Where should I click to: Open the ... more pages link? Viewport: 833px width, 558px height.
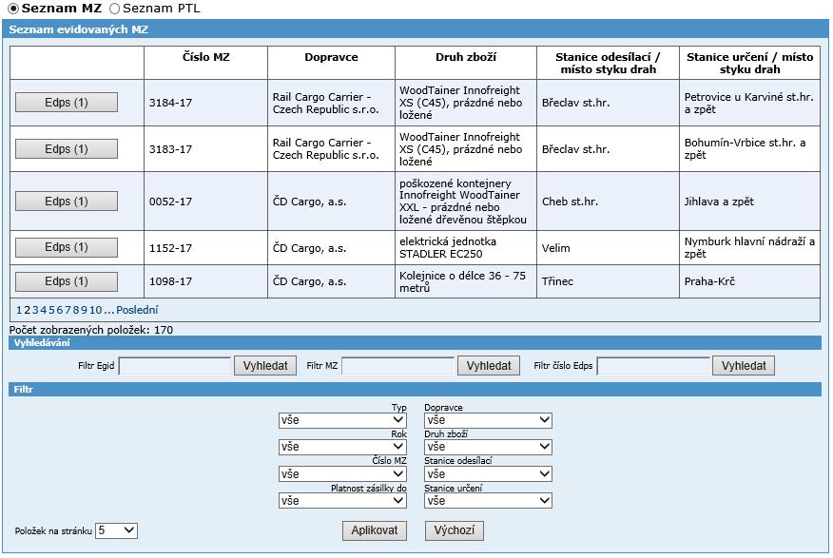click(108, 310)
